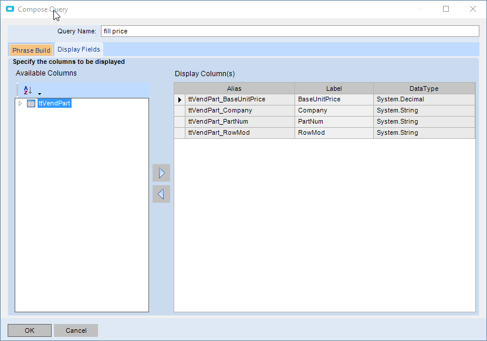This screenshot has width=487, height=341.
Task: Select the ttVendPart_PartNum alias cell
Action: click(x=240, y=122)
